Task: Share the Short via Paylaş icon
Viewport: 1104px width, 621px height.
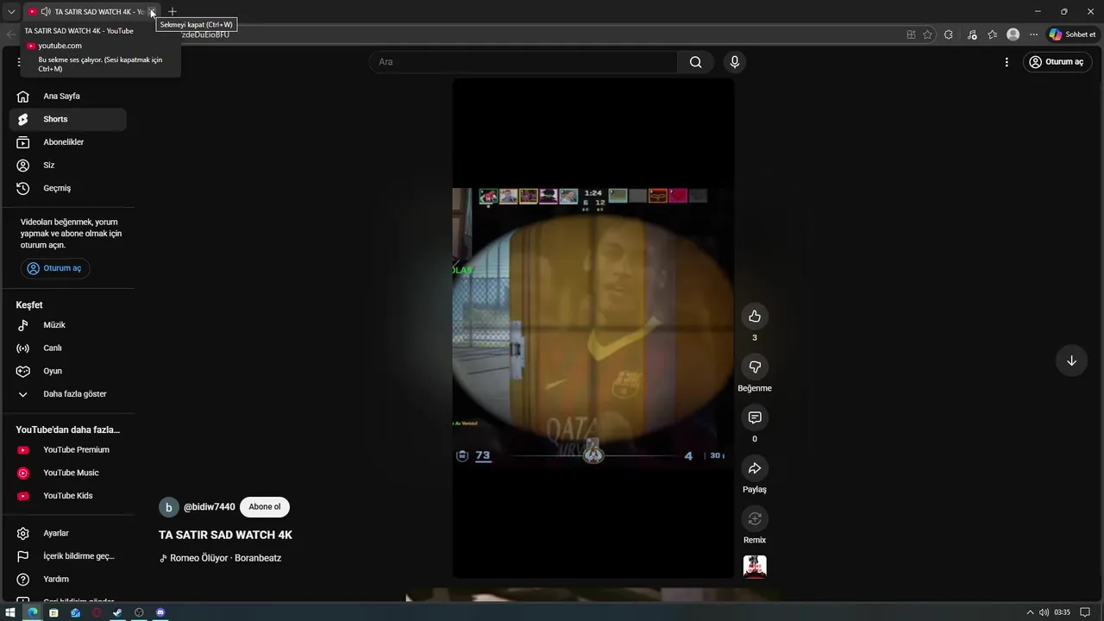Action: point(755,468)
